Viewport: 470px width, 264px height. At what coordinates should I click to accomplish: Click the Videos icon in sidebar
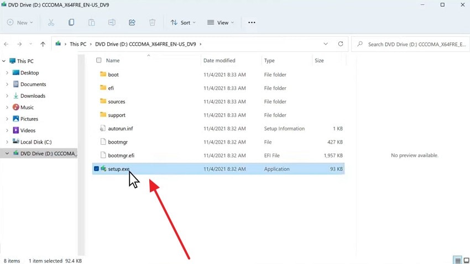[x=16, y=130]
